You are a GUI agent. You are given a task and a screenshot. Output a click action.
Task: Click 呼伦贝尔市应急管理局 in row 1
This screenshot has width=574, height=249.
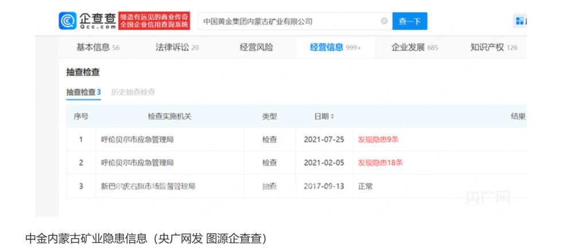click(x=137, y=139)
